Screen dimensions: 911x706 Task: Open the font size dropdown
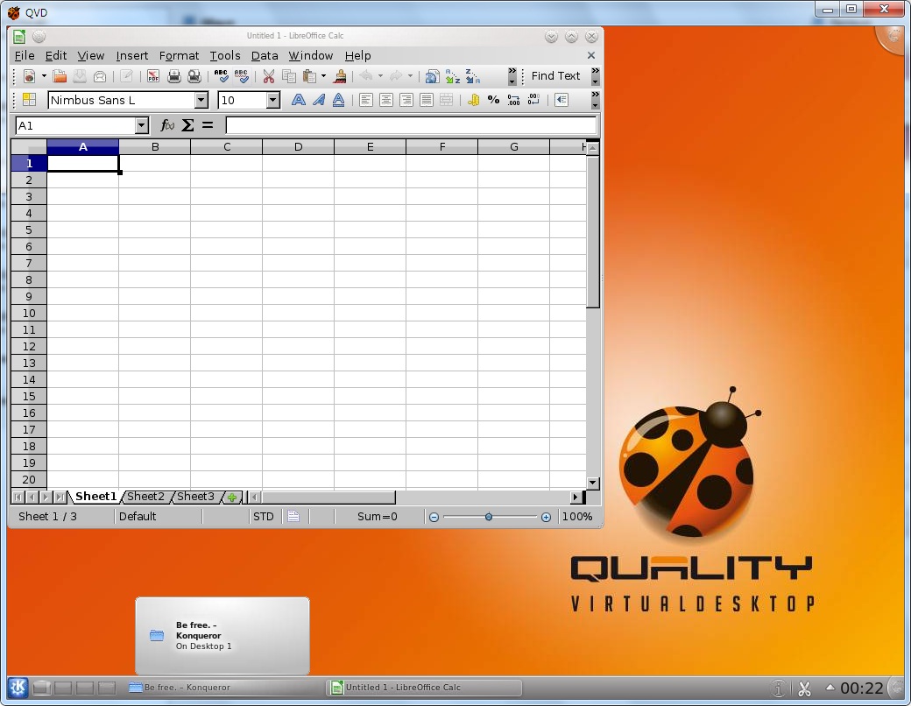tap(272, 100)
